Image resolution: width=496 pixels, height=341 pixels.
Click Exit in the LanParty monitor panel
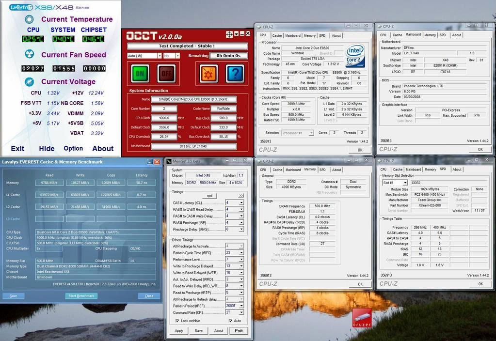pos(17,149)
